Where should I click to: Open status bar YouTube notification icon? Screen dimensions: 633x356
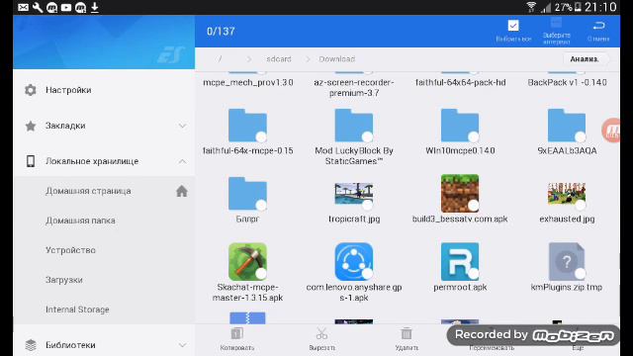click(x=66, y=7)
